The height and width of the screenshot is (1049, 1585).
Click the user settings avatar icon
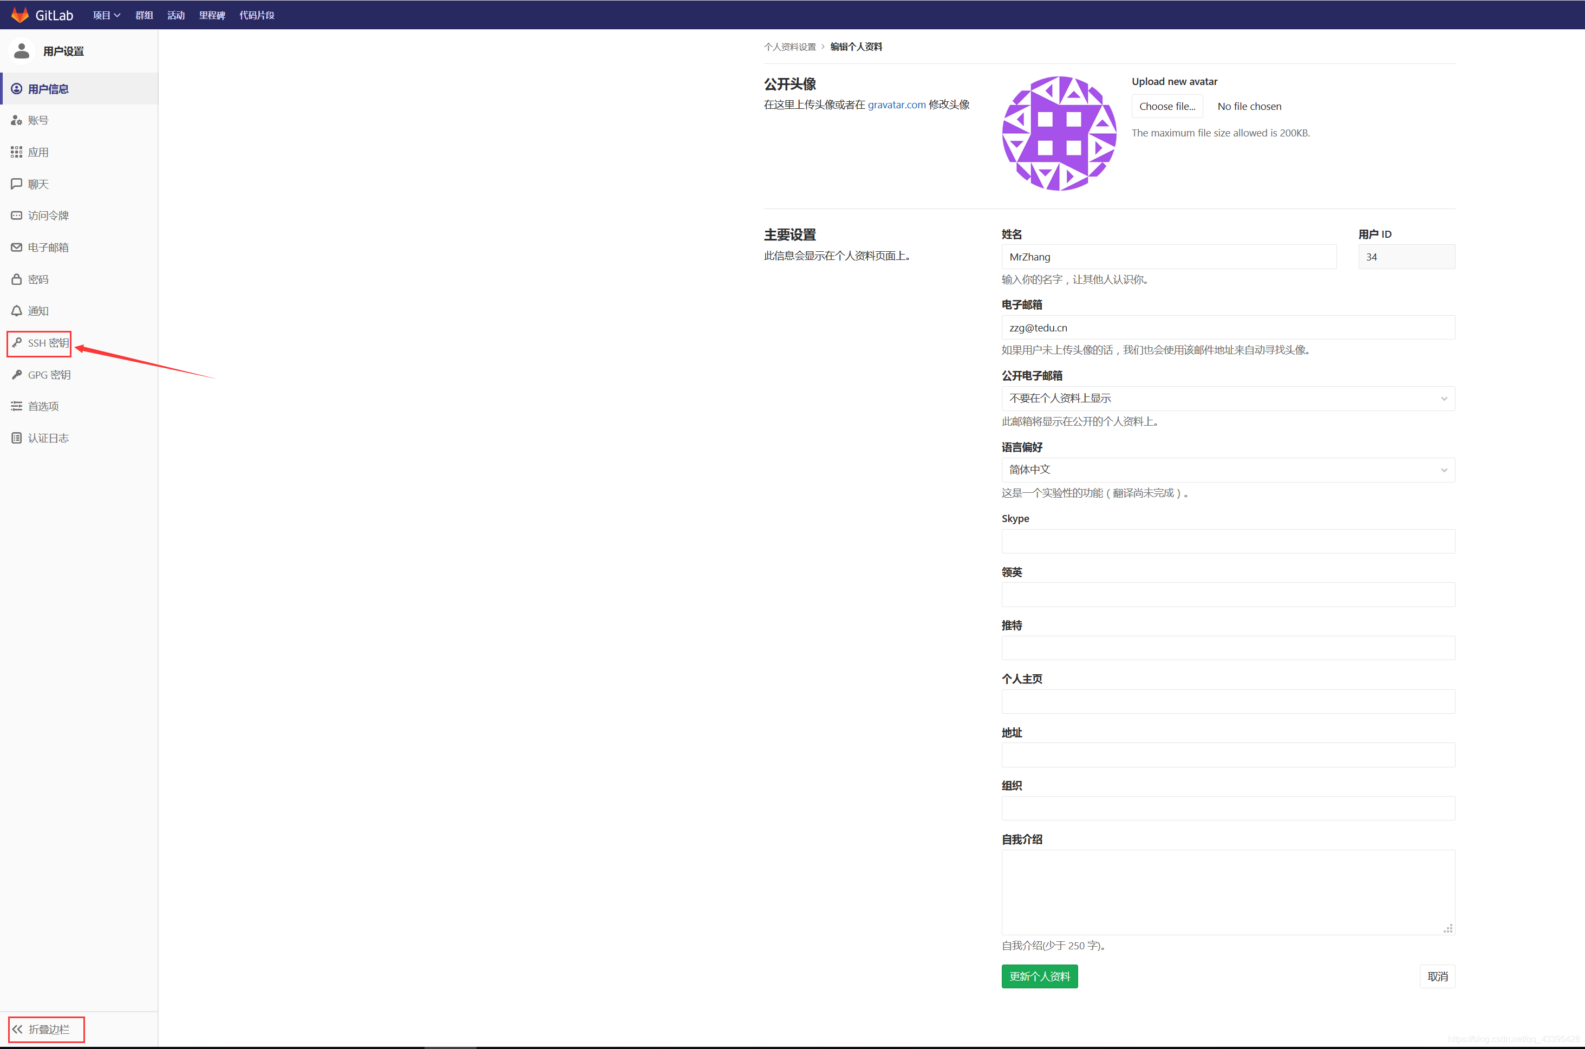click(x=22, y=51)
